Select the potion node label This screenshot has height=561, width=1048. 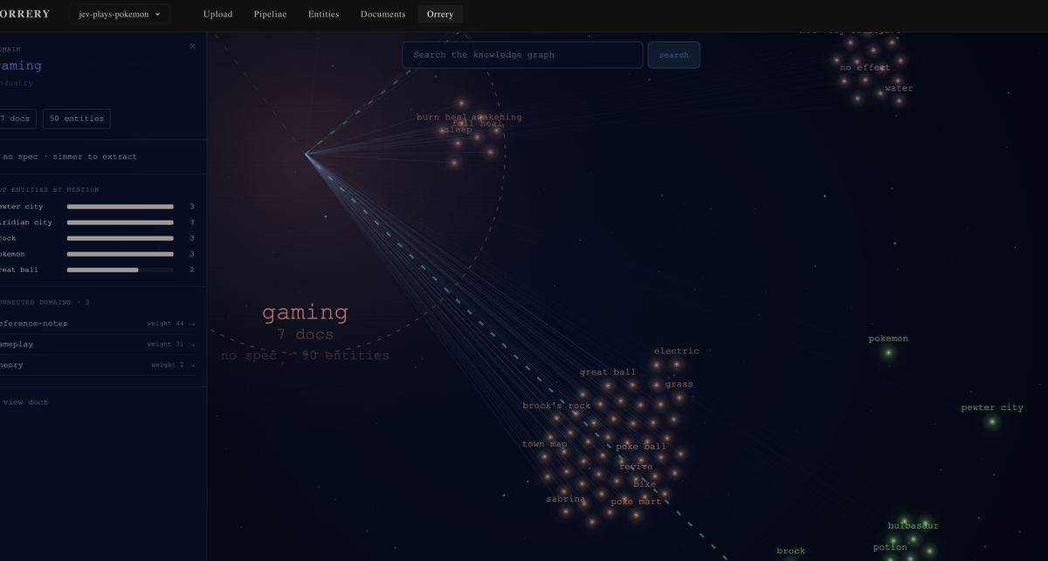pos(890,548)
